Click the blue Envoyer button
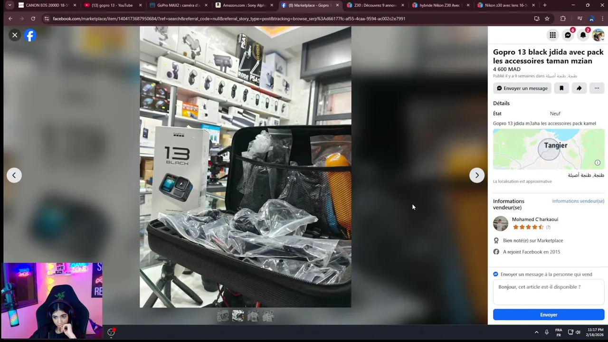The image size is (608, 342). [549, 314]
